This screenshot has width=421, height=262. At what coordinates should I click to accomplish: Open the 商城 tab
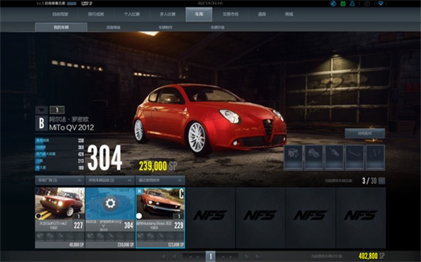pos(289,14)
